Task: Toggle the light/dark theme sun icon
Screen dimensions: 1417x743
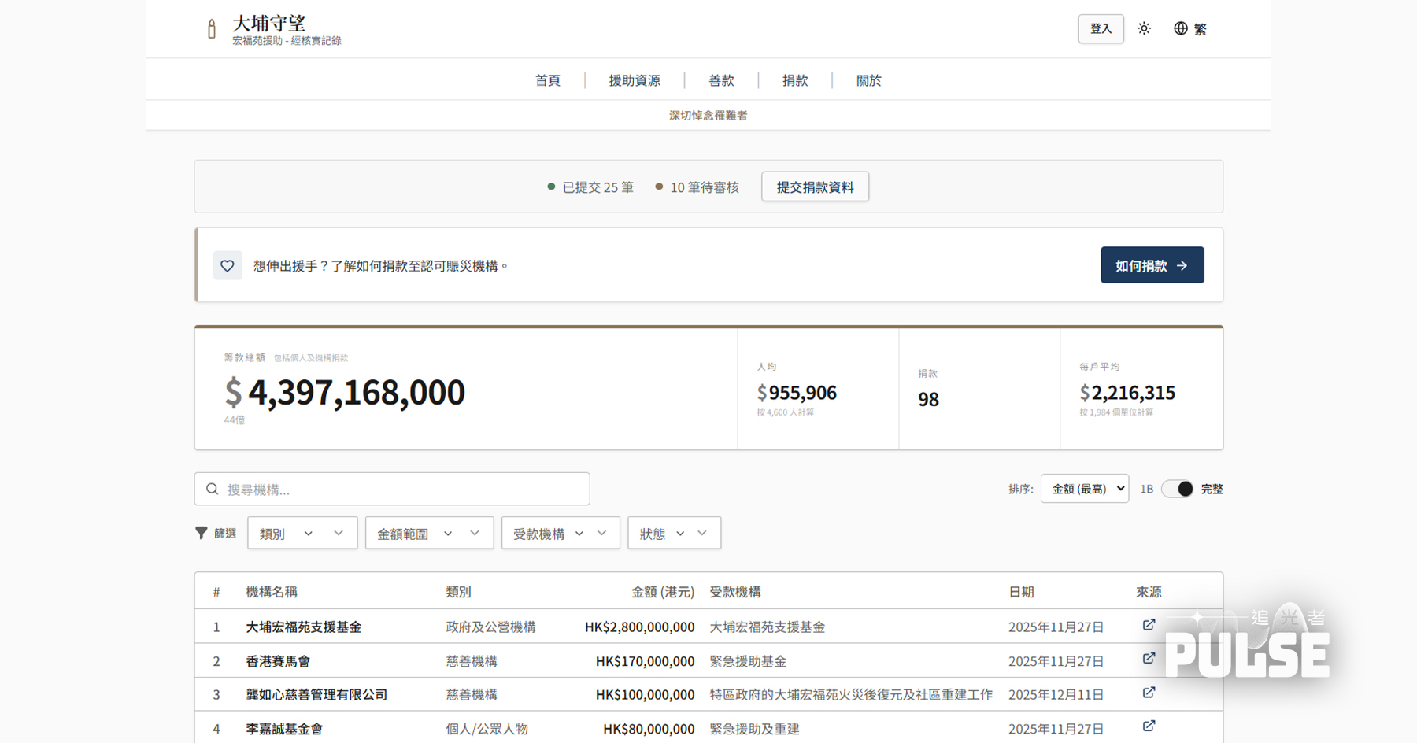Action: point(1144,28)
